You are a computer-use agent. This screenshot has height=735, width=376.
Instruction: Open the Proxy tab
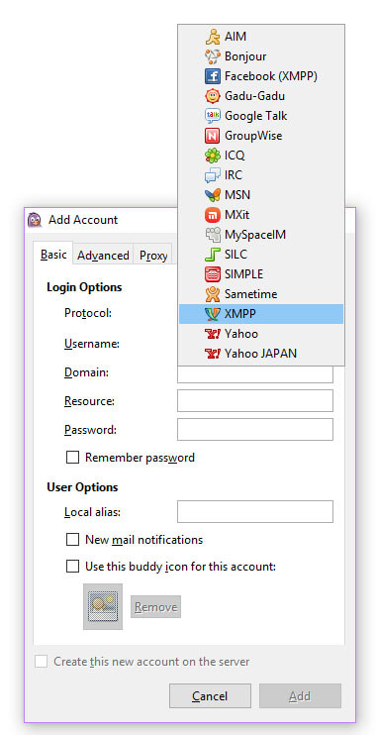tap(153, 256)
